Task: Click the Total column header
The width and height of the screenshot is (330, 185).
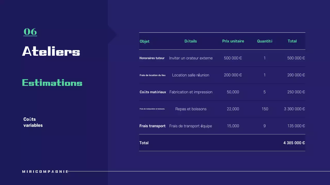Action: pos(292,41)
